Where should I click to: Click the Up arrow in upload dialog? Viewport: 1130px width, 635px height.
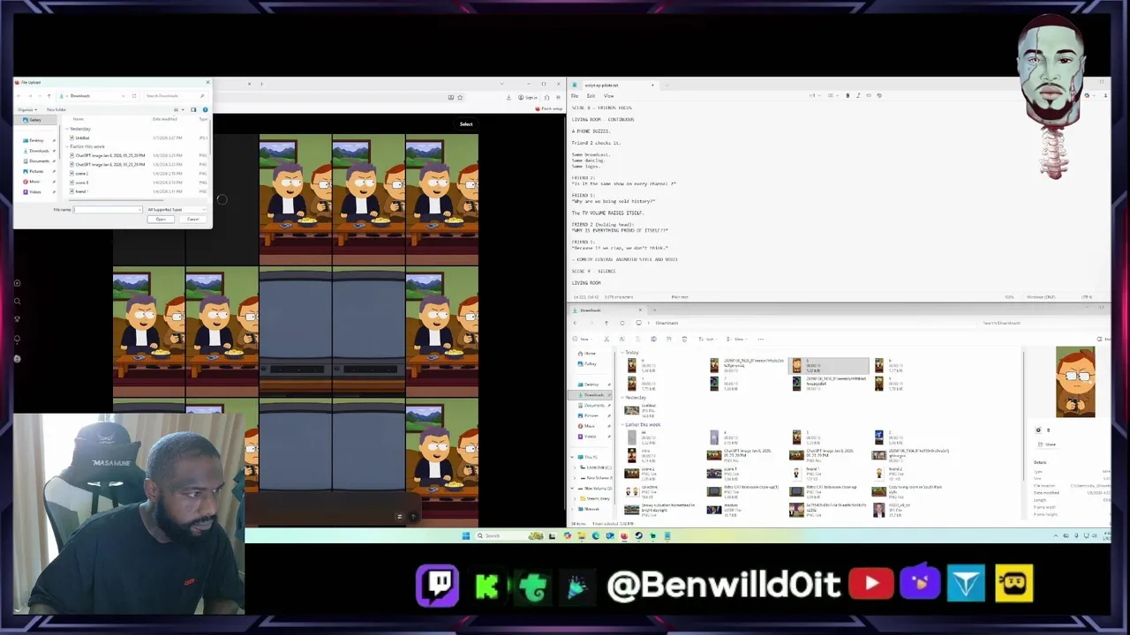pyautogui.click(x=49, y=96)
